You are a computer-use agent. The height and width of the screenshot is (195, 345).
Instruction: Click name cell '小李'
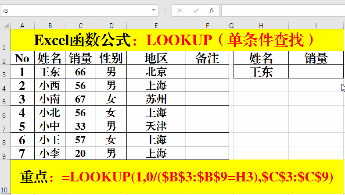50,153
